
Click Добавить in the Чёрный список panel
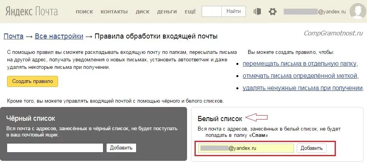[x=121, y=148]
